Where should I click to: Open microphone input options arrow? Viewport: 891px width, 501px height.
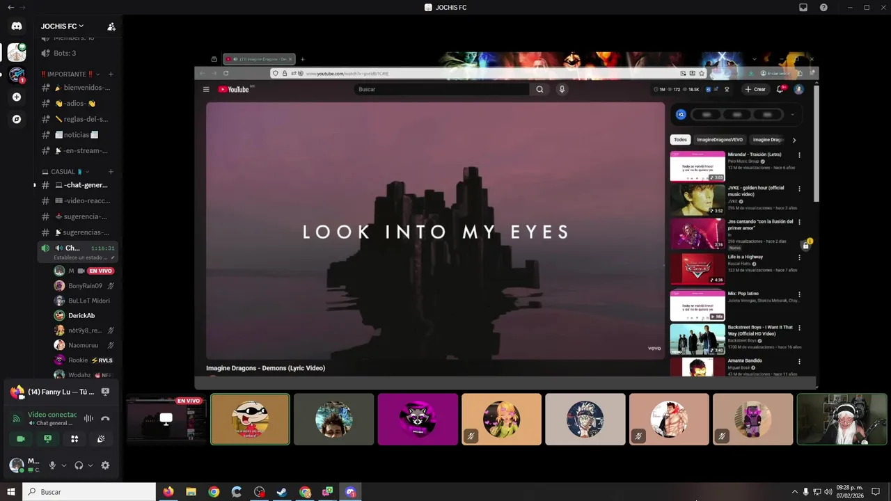[x=64, y=466]
